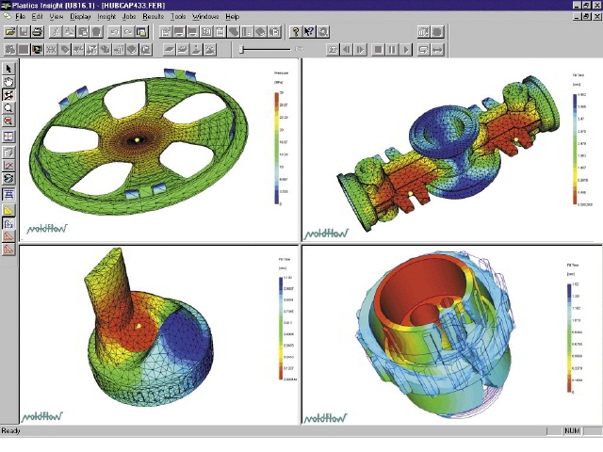Screen dimensions: 603x452
Task: Toggle the loop animation button
Action: [423, 49]
